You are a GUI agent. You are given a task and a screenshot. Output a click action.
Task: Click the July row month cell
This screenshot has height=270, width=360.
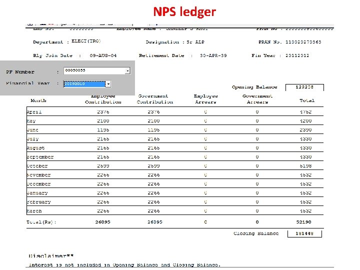(x=32, y=139)
